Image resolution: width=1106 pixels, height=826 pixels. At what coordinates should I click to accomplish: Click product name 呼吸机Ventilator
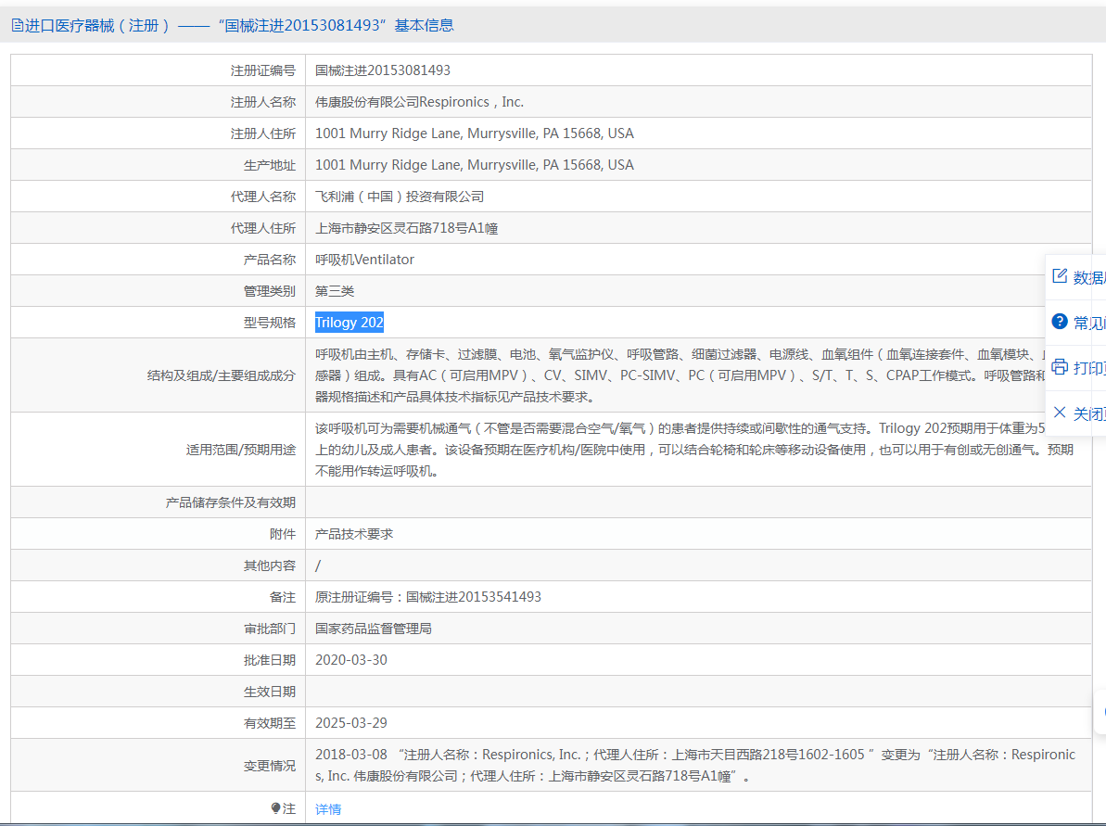click(x=364, y=260)
